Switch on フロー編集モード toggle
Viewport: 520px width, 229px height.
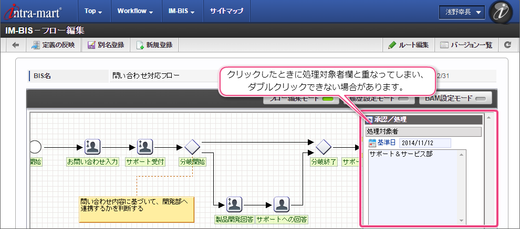click(301, 99)
